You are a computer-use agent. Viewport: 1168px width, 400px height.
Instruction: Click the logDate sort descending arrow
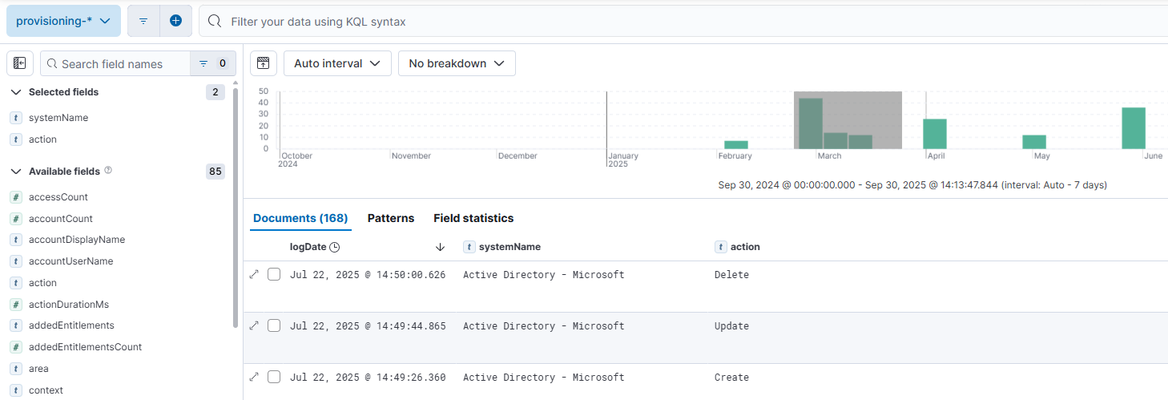pyautogui.click(x=440, y=247)
